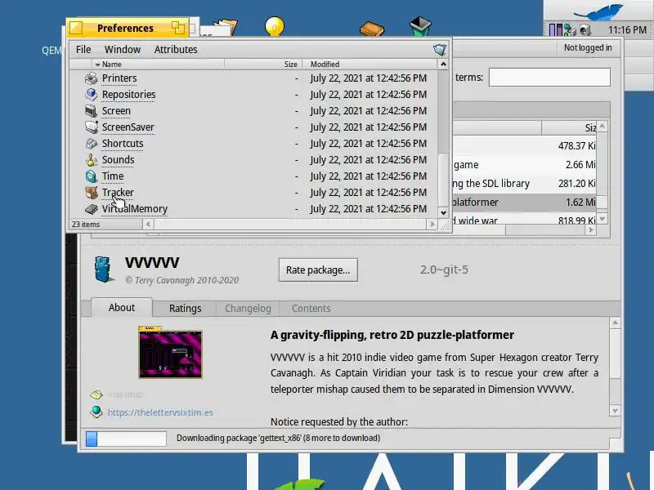Click the up arrow of the About description scrollbar
This screenshot has width=654, height=490.
[616, 323]
